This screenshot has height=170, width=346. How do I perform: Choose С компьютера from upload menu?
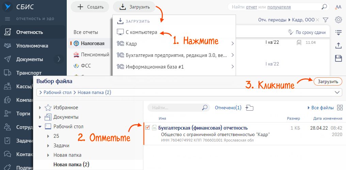coord(142,33)
